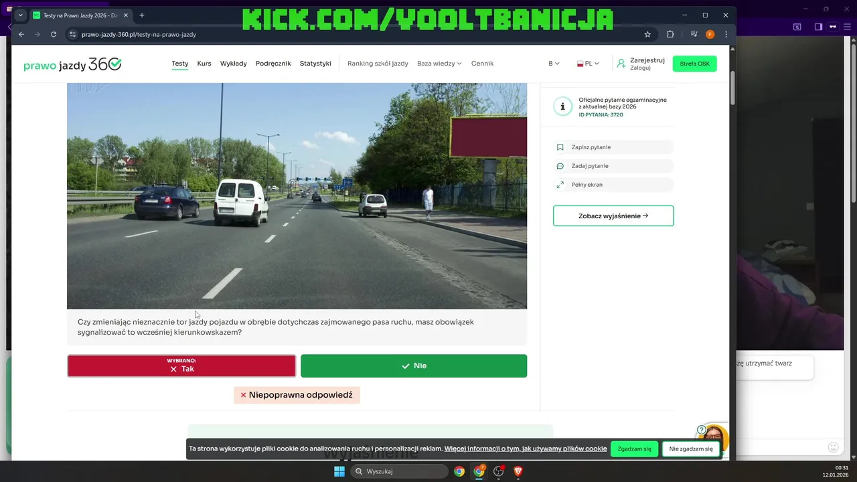857x482 pixels.
Task: Accept cookies with Zgadzam się
Action: point(634,449)
